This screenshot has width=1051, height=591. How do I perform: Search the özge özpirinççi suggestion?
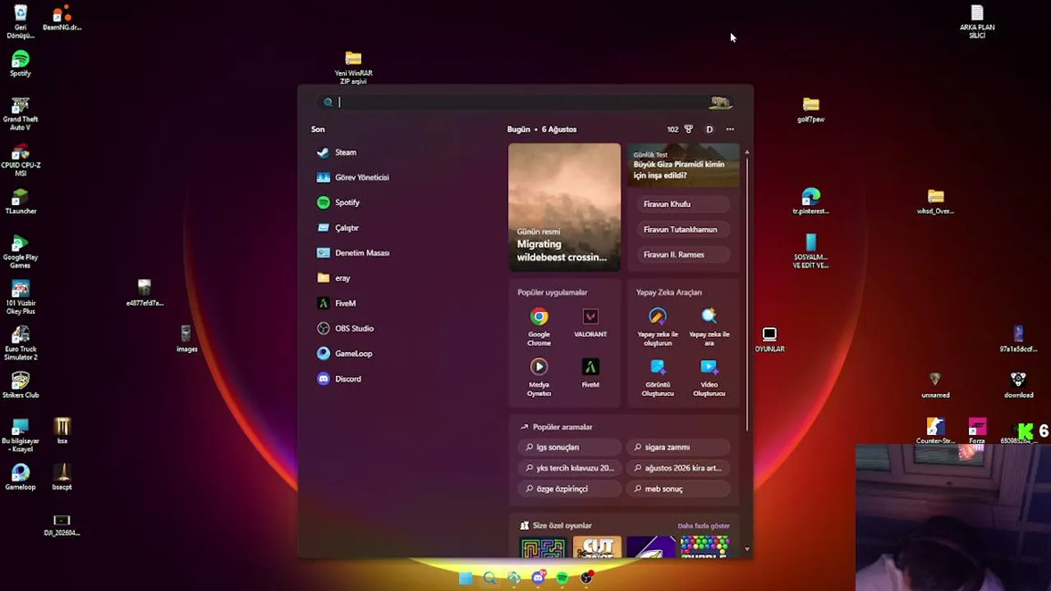click(570, 488)
